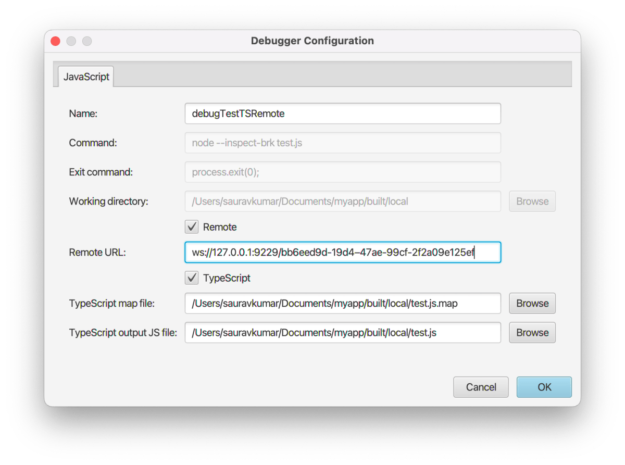
Task: Click the Command: label
Action: [93, 143]
